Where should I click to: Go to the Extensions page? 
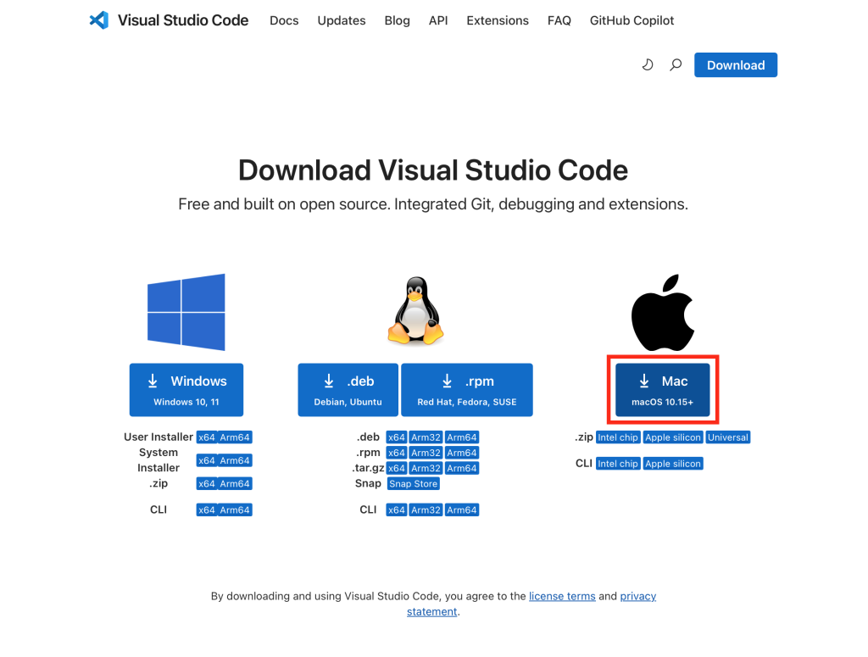[x=498, y=20]
